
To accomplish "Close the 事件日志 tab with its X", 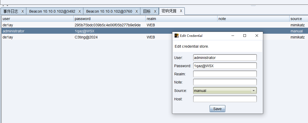I will click(x=23, y=11).
